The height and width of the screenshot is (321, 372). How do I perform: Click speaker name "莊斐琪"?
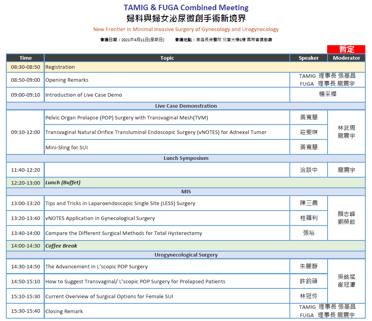tap(309, 132)
